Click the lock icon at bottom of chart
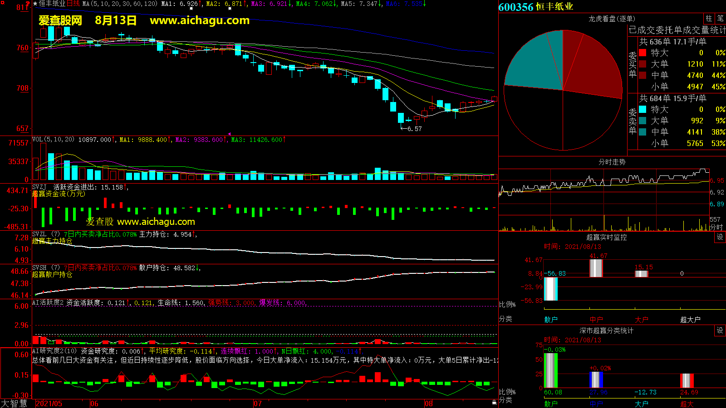The height and width of the screenshot is (408, 726). (x=494, y=402)
